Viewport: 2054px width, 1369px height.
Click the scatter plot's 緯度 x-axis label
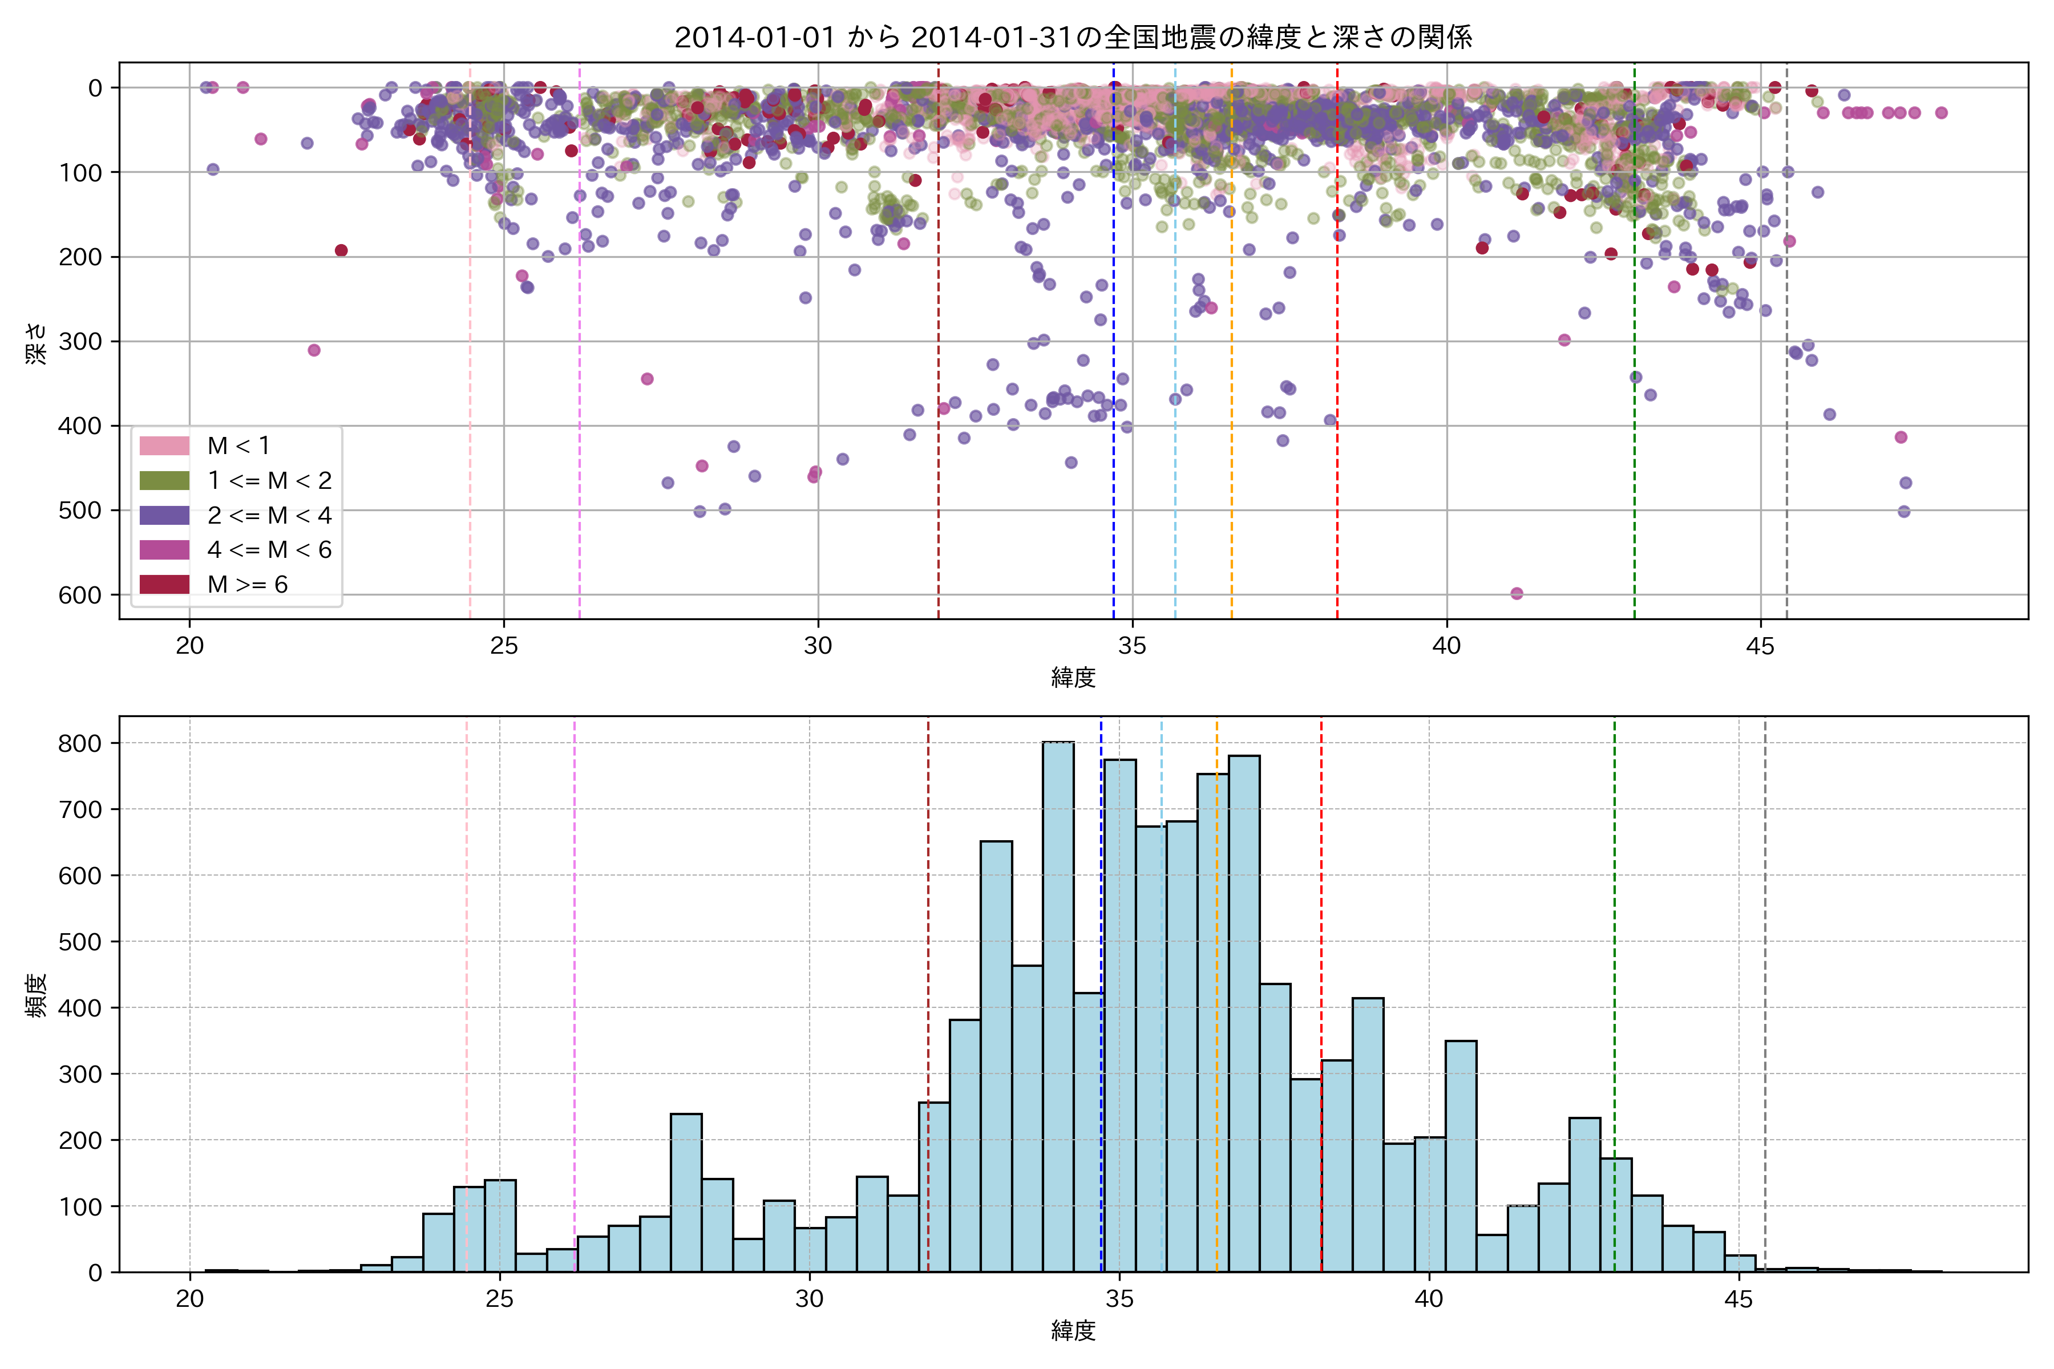coord(1073,677)
